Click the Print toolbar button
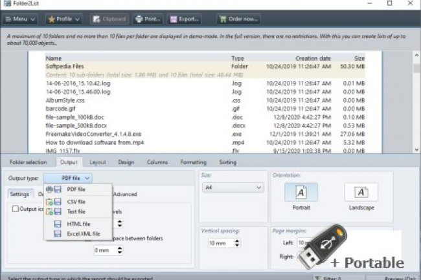 pos(148,19)
